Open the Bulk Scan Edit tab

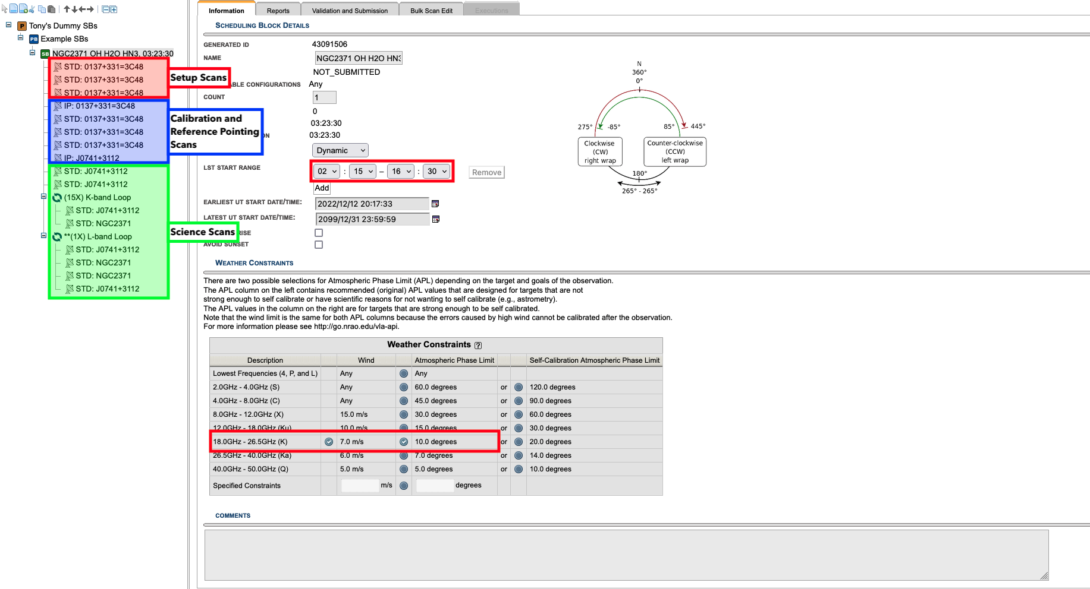pyautogui.click(x=431, y=11)
